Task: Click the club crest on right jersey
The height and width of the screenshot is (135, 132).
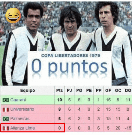Action: (117, 52)
